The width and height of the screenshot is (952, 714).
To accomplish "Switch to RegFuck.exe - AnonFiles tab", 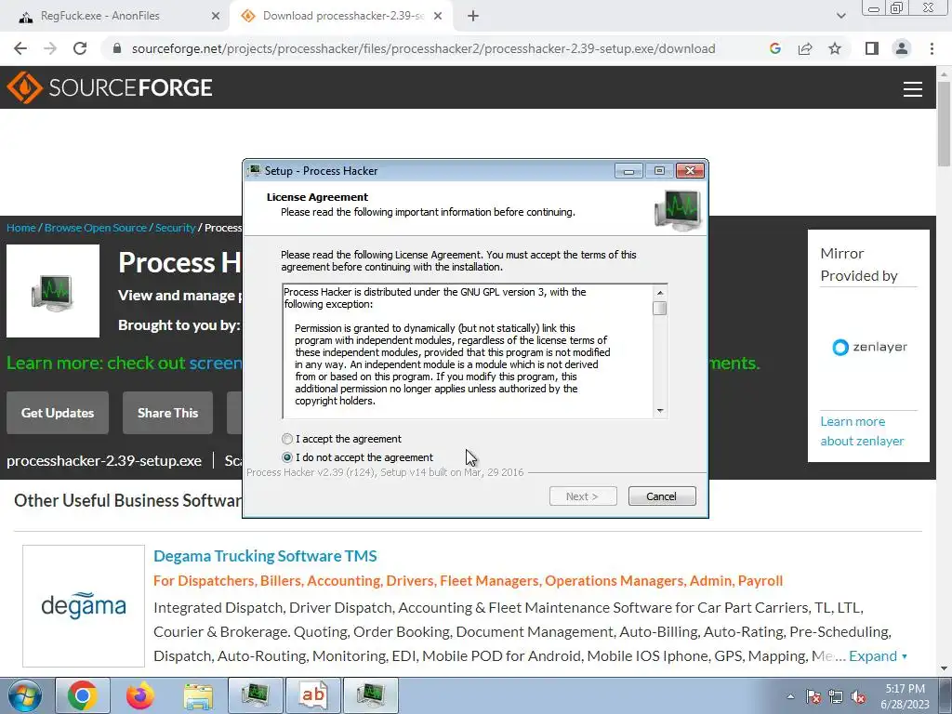I will 113,17.
